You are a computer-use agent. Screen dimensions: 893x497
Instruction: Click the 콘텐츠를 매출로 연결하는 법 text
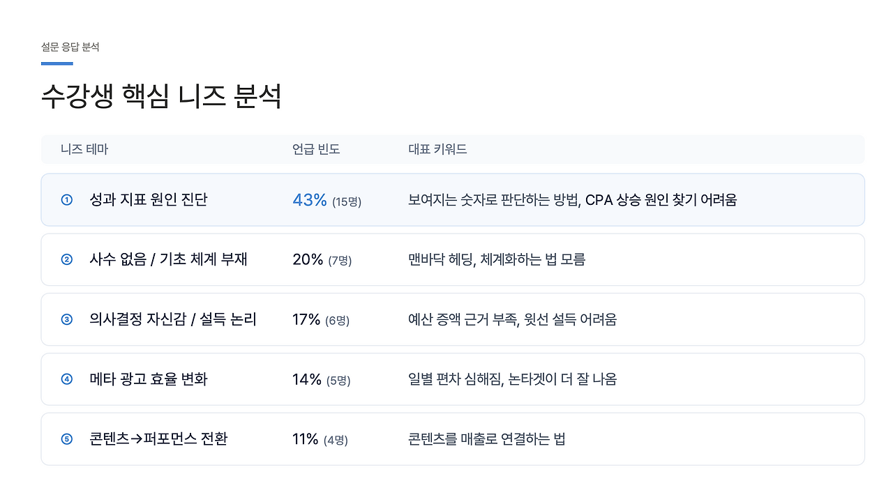click(486, 439)
